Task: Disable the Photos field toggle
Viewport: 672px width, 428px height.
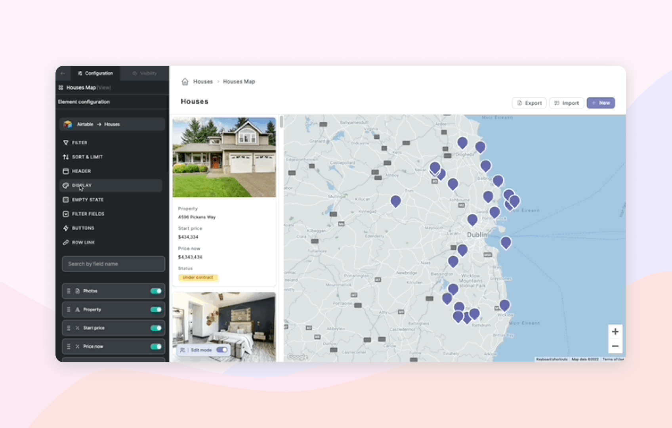Action: click(156, 291)
